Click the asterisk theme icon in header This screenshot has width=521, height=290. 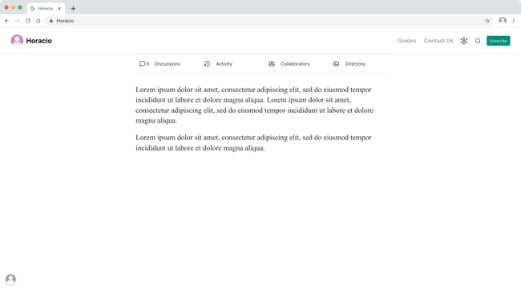pyautogui.click(x=464, y=41)
